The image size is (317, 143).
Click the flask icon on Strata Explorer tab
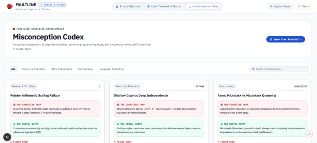[x=117, y=6]
